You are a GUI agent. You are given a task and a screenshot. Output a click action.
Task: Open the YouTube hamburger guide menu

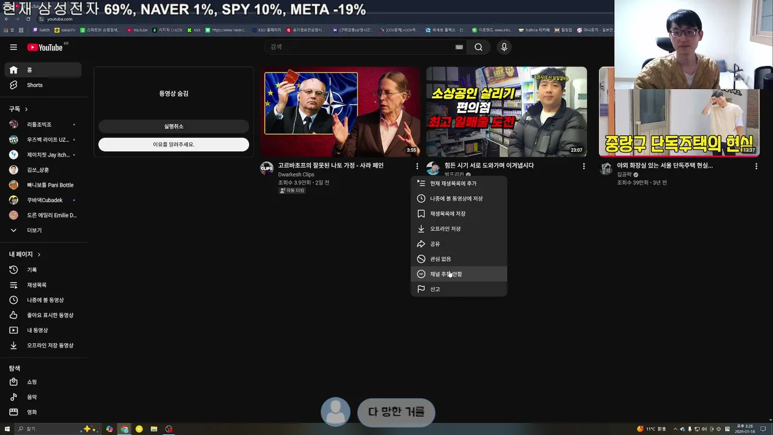13,47
